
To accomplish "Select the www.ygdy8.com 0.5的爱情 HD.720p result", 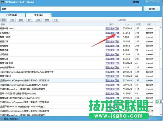I will [27, 72].
